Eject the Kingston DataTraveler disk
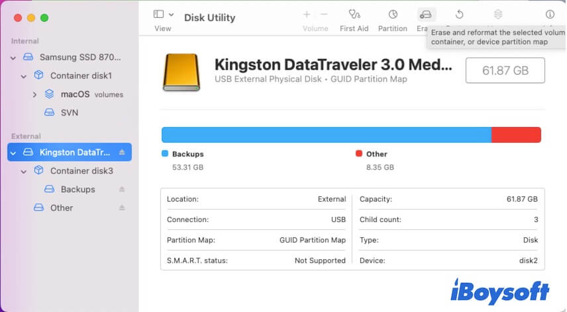567x312 pixels. [x=123, y=152]
